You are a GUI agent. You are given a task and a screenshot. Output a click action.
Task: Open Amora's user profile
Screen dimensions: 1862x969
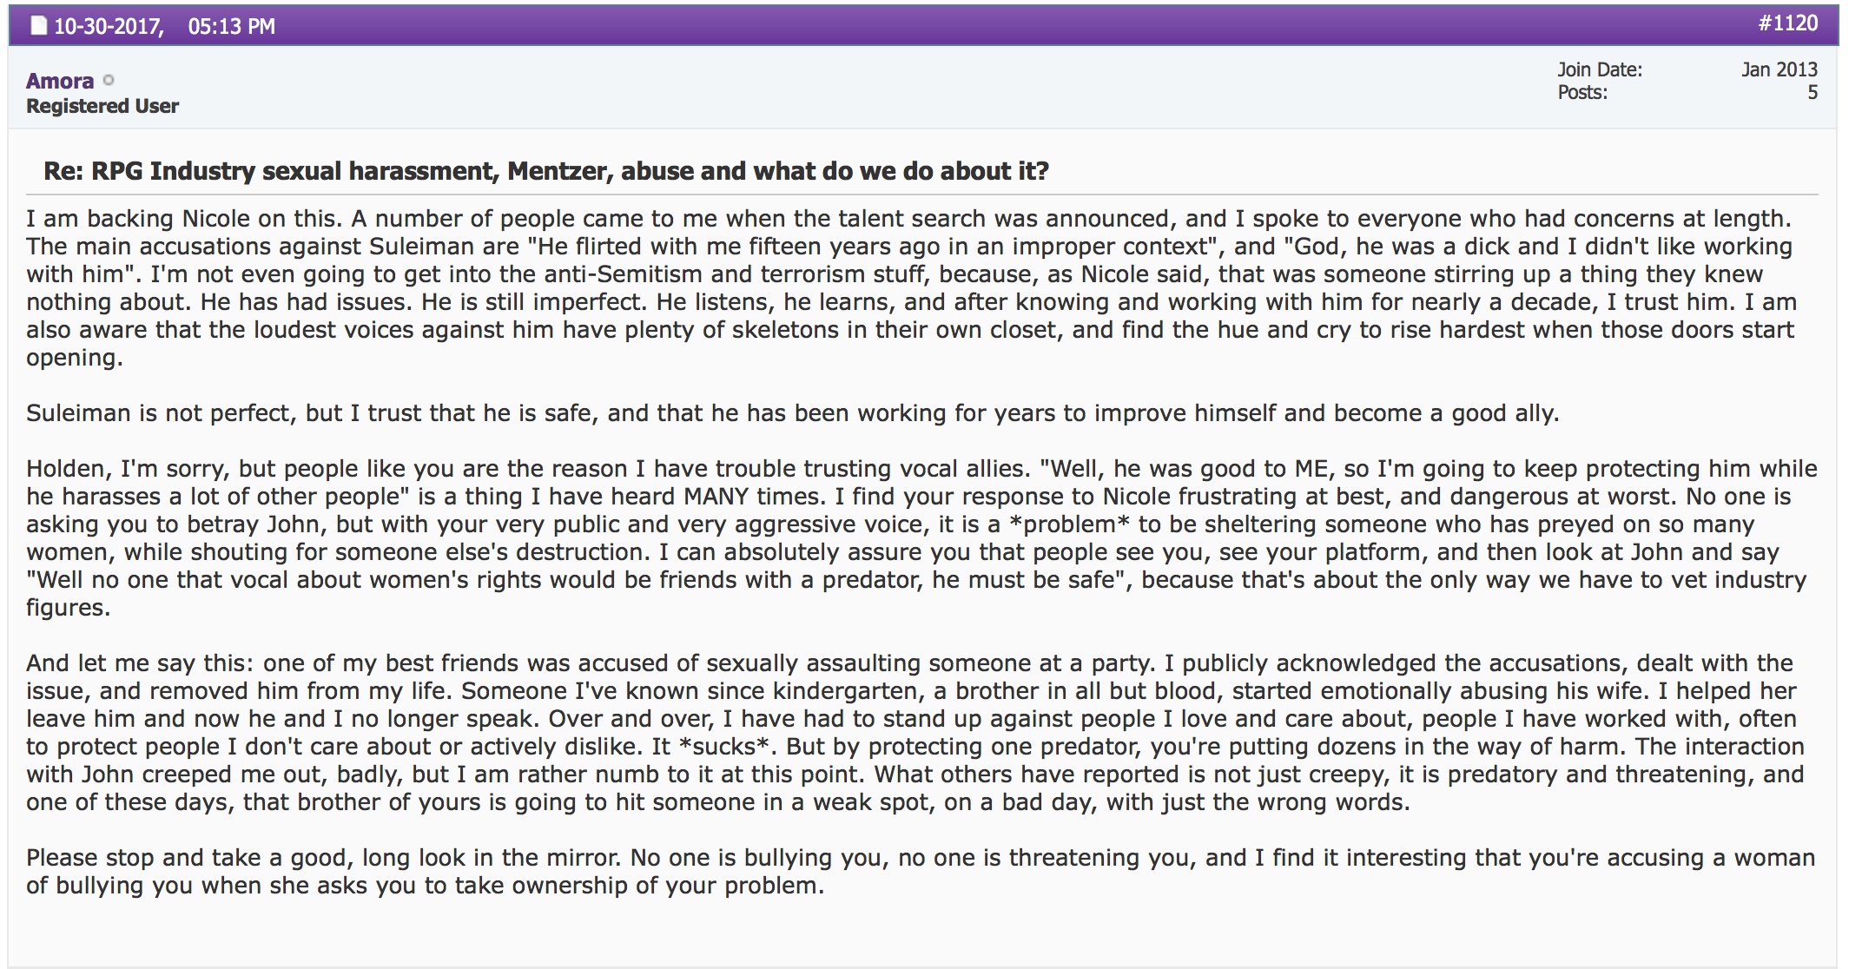(x=60, y=81)
